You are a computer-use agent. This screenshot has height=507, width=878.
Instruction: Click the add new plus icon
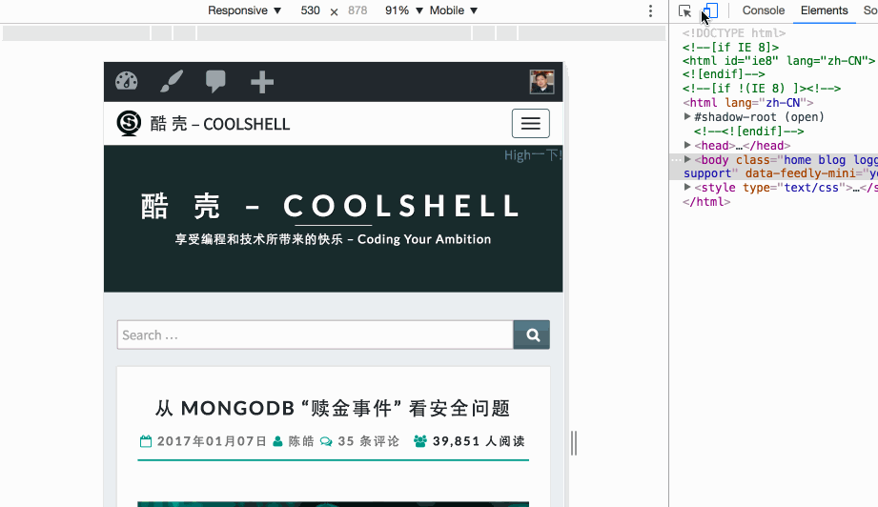(x=262, y=83)
